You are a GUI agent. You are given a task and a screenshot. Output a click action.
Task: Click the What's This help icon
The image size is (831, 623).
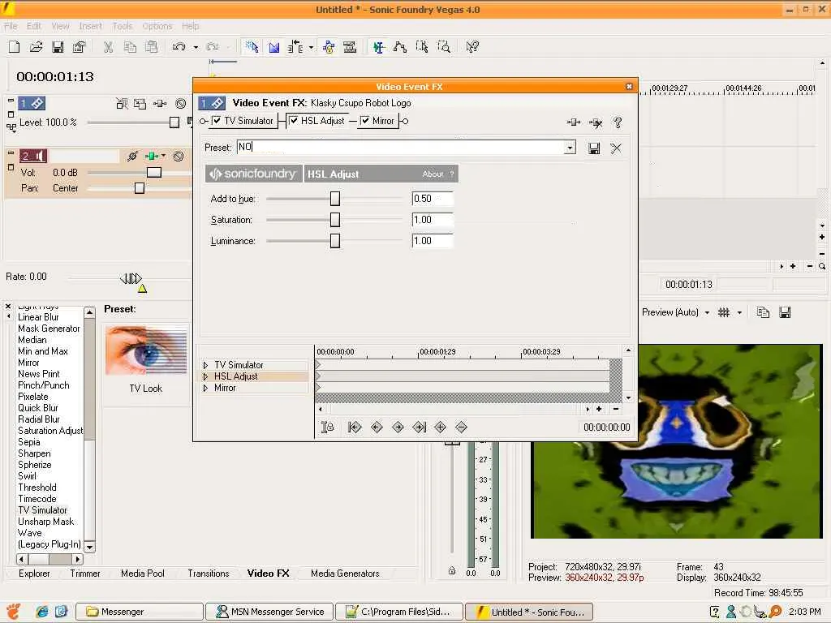(472, 47)
